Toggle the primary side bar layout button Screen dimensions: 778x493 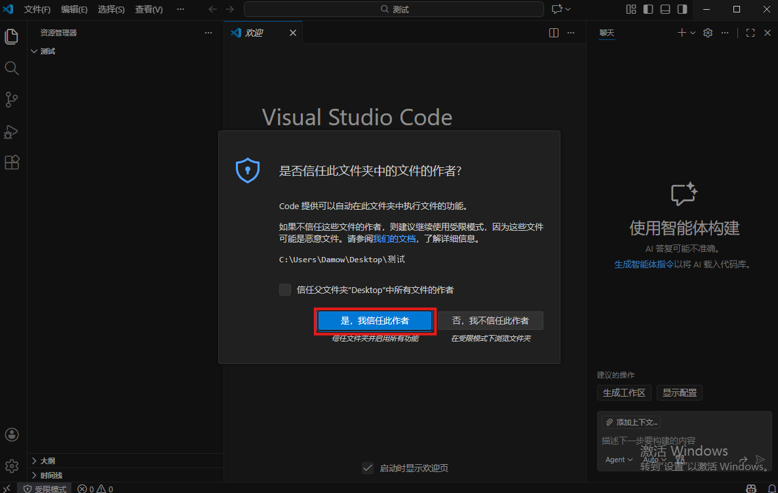[648, 9]
